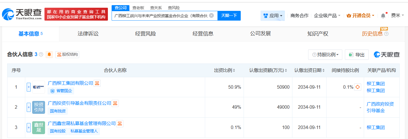Open the 应用 dropdown menu
The width and height of the screenshot is (408, 139).
(x=273, y=16)
